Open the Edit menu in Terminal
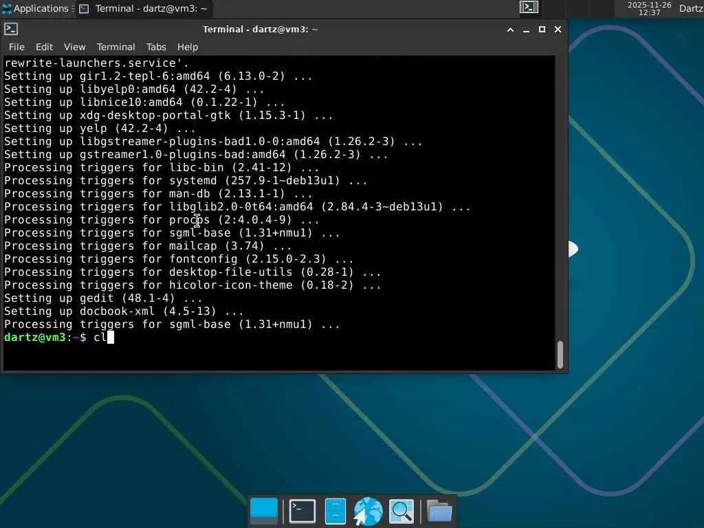Screen dimensions: 704x528 click(x=44, y=47)
